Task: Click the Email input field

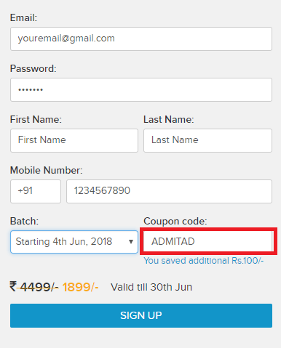Action: [x=141, y=39]
